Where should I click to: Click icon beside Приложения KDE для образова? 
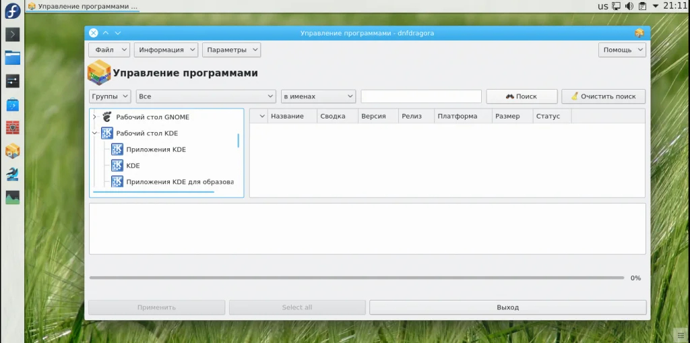(117, 181)
